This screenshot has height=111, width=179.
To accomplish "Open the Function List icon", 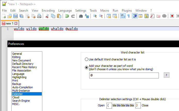I will click(152, 16).
